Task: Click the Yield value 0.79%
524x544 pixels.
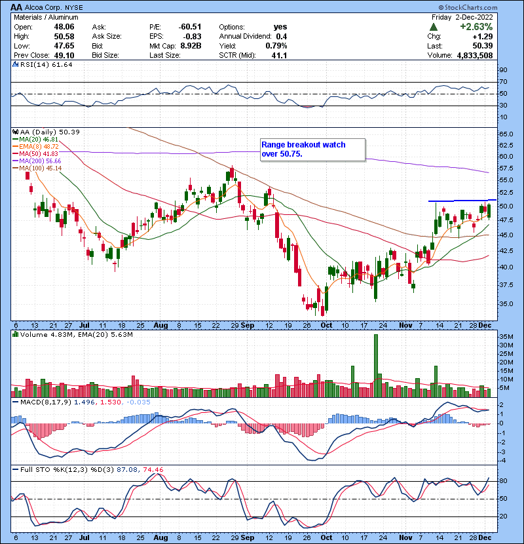Action: click(276, 46)
